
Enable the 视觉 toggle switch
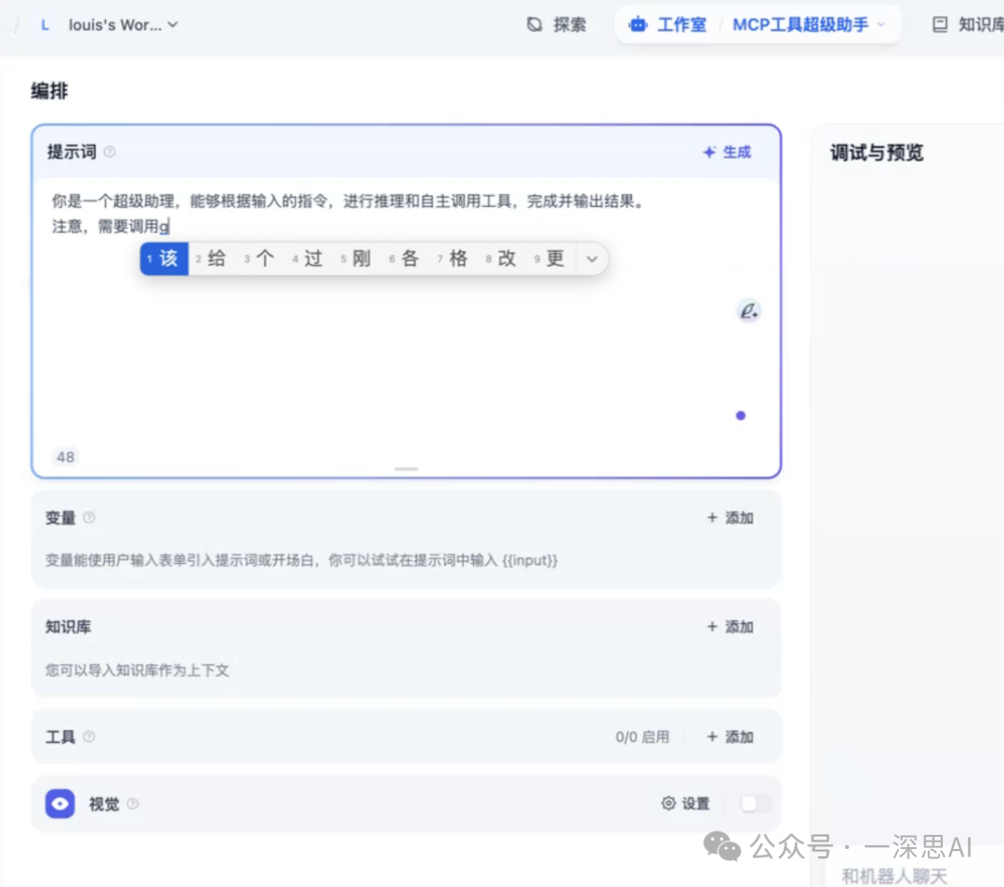[x=755, y=803]
